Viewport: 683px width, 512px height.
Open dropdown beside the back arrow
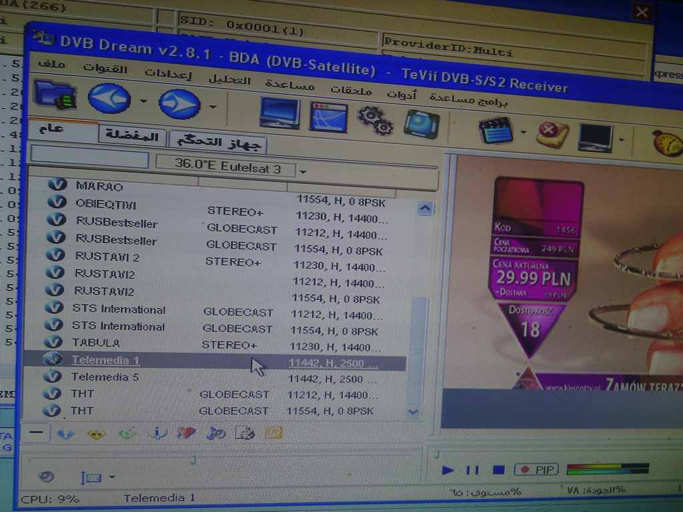[x=143, y=101]
